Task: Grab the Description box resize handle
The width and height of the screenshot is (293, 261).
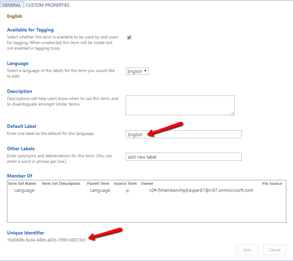Action: (232, 113)
